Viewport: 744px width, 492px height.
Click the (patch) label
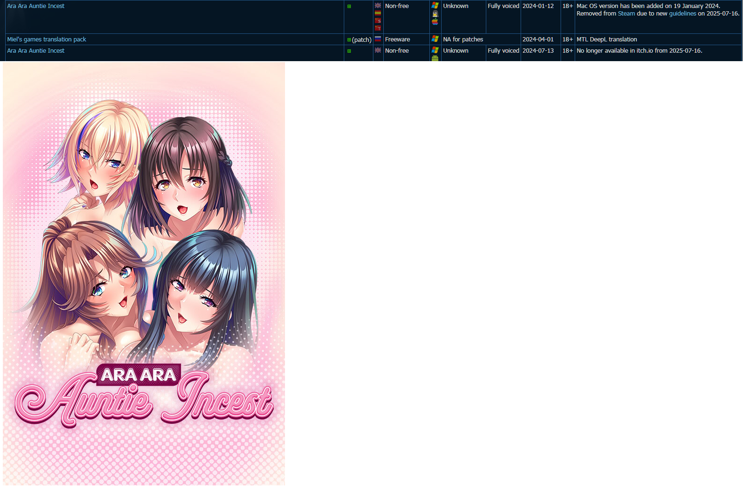point(362,40)
